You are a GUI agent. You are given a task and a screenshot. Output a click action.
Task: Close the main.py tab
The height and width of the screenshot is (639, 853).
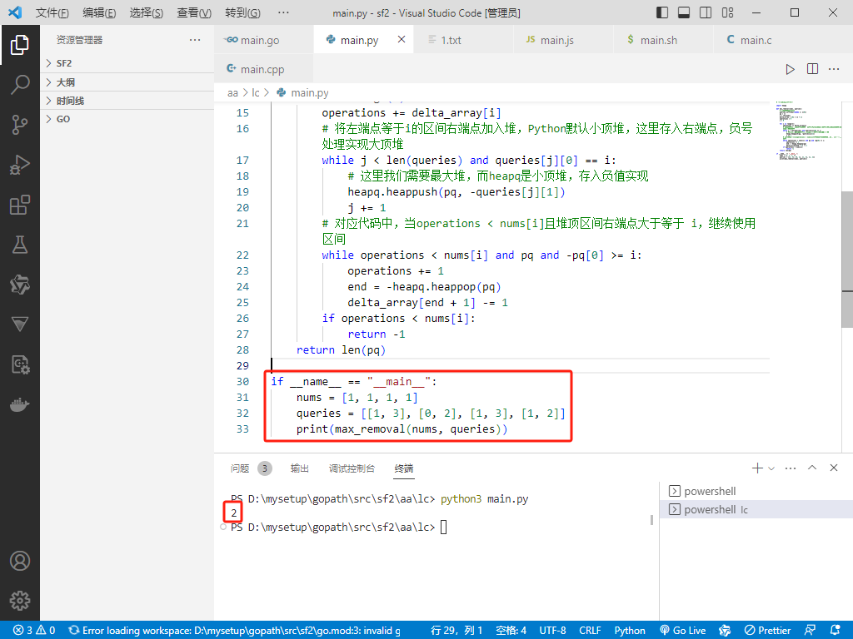tap(402, 39)
